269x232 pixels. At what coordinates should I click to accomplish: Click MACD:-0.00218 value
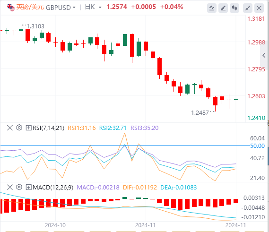(x=98, y=188)
